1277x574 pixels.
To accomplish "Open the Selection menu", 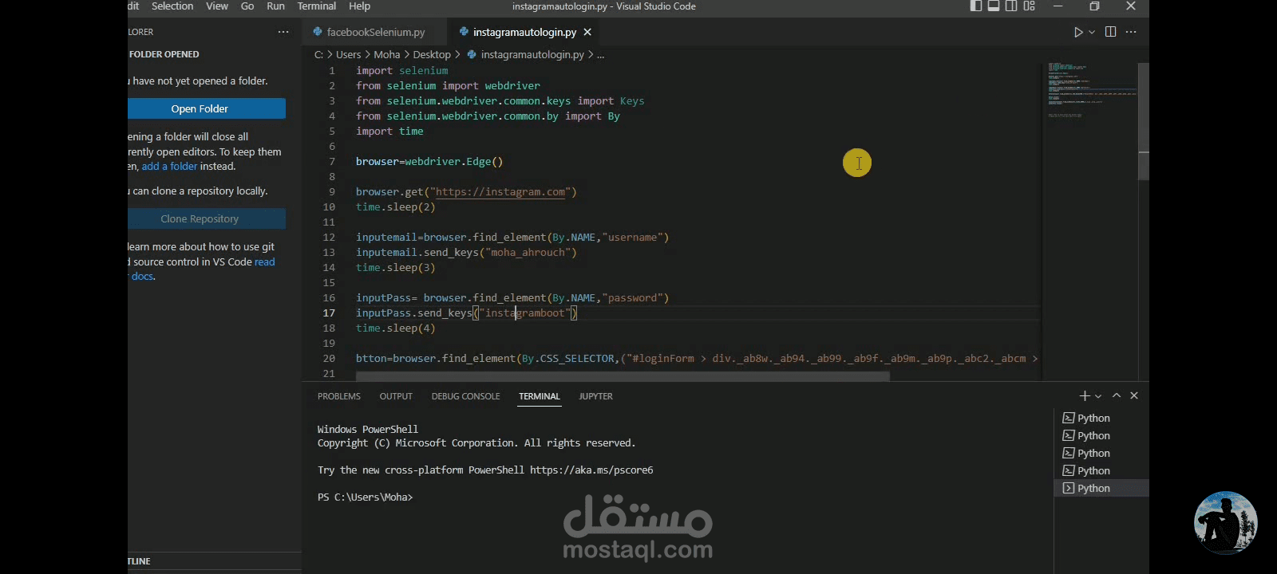I will (172, 6).
